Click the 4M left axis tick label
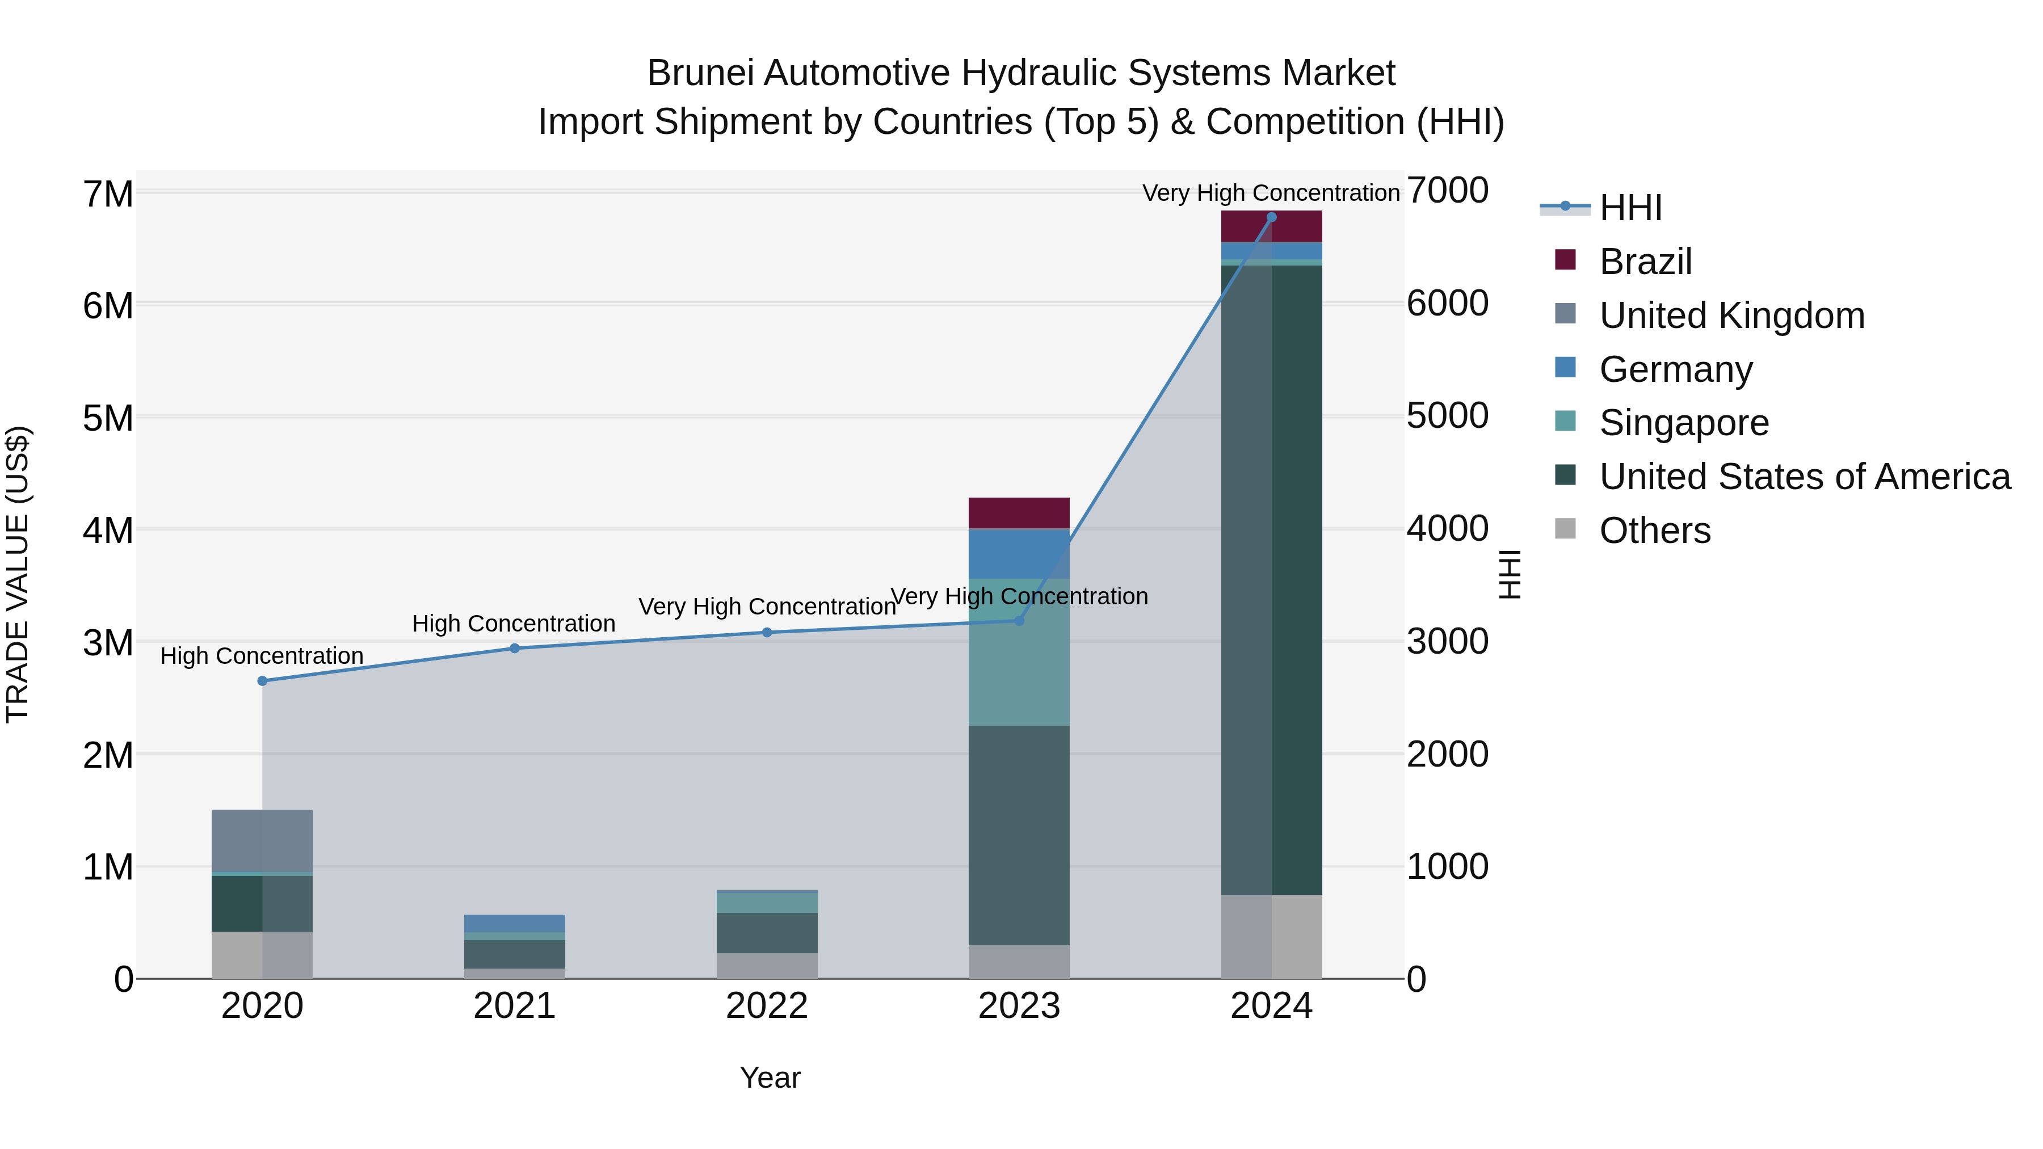 click(x=108, y=531)
